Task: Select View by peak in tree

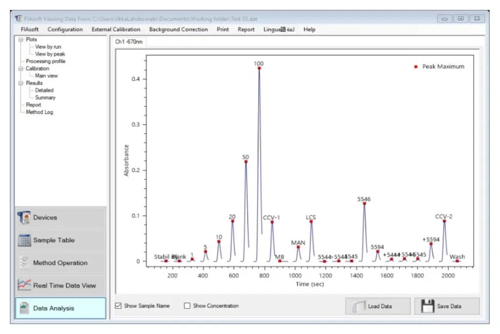Action: [x=50, y=54]
